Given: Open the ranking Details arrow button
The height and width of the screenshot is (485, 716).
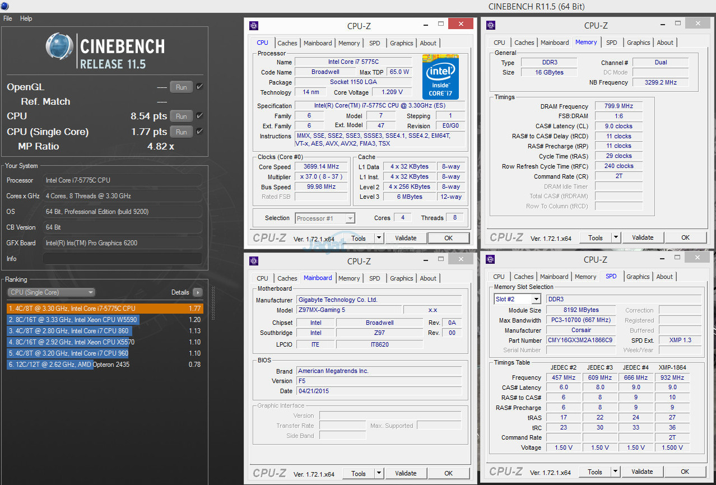Looking at the screenshot, I should click(x=197, y=292).
